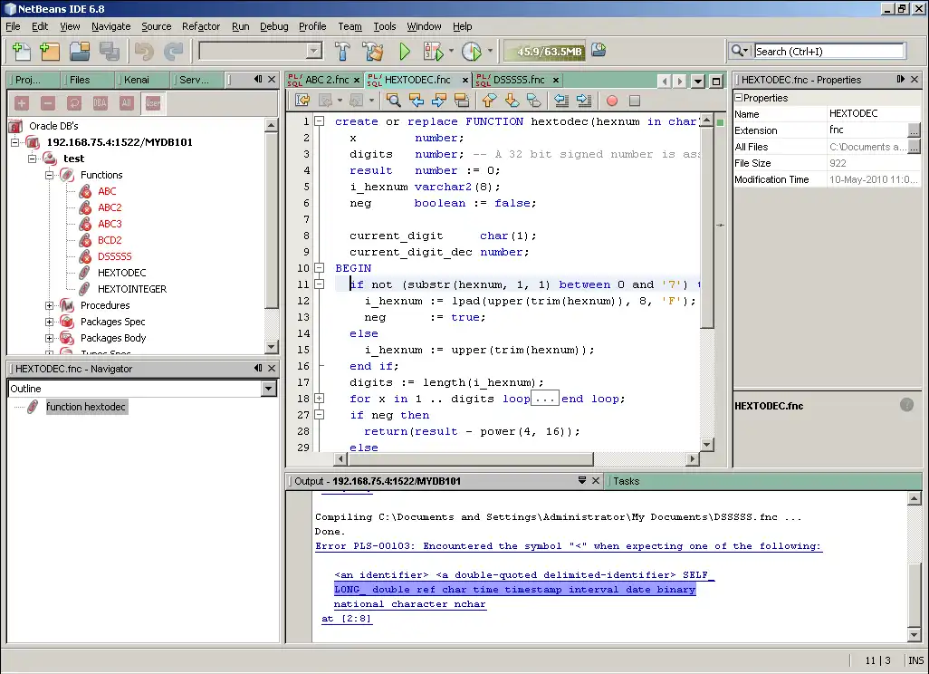
Task: Toggle the User filter in database panel
Action: pos(152,103)
